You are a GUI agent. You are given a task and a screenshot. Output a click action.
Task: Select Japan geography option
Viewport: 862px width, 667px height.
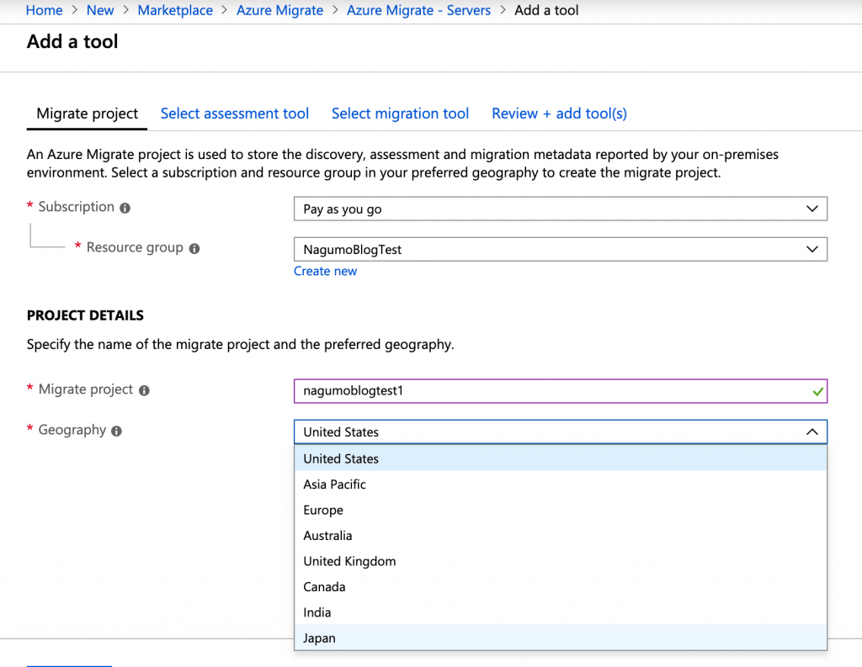pos(560,638)
